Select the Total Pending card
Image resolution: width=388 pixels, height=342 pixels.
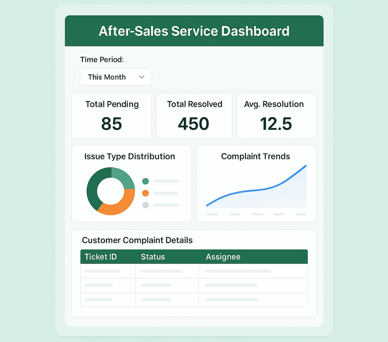pos(111,116)
